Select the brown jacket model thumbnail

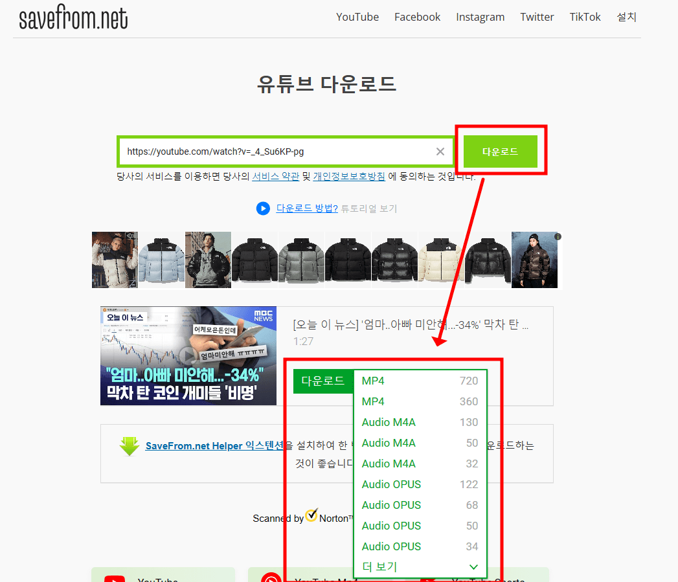(534, 260)
